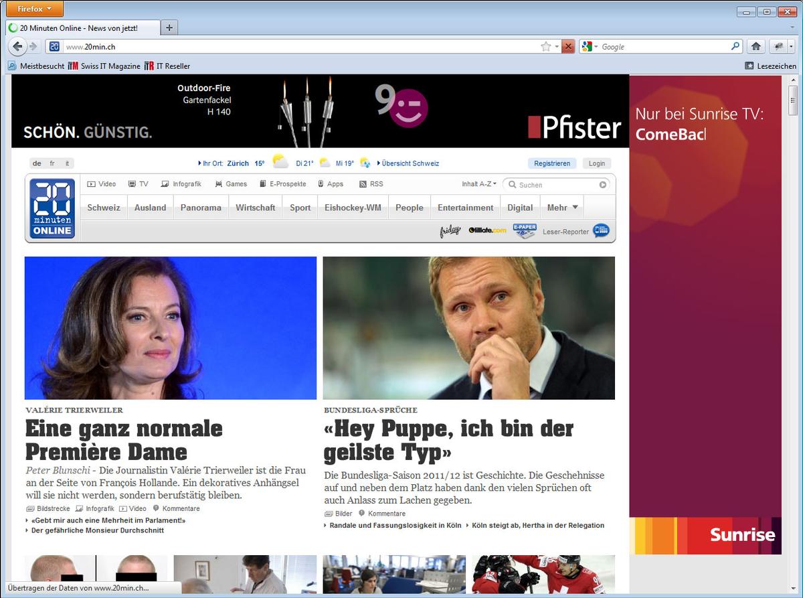Click the Pfister banner advertisement
The height and width of the screenshot is (598, 803).
point(320,111)
